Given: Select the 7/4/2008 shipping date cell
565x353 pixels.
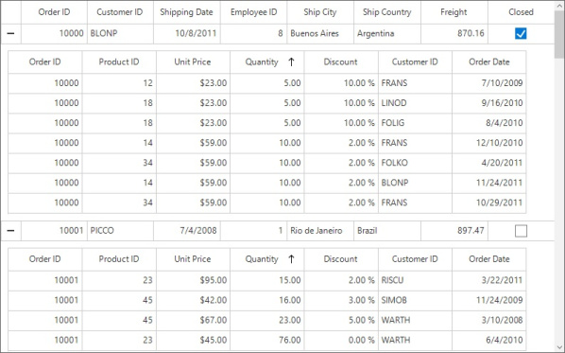Looking at the screenshot, I should (x=187, y=231).
